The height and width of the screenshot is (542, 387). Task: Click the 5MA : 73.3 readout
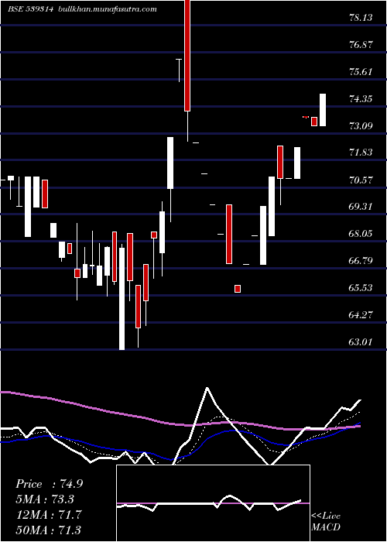click(x=45, y=499)
